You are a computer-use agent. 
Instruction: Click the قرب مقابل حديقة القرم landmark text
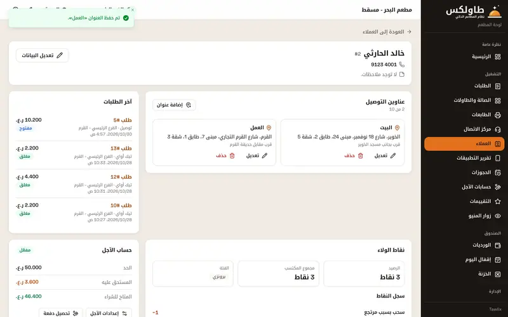pyautogui.click(x=251, y=145)
